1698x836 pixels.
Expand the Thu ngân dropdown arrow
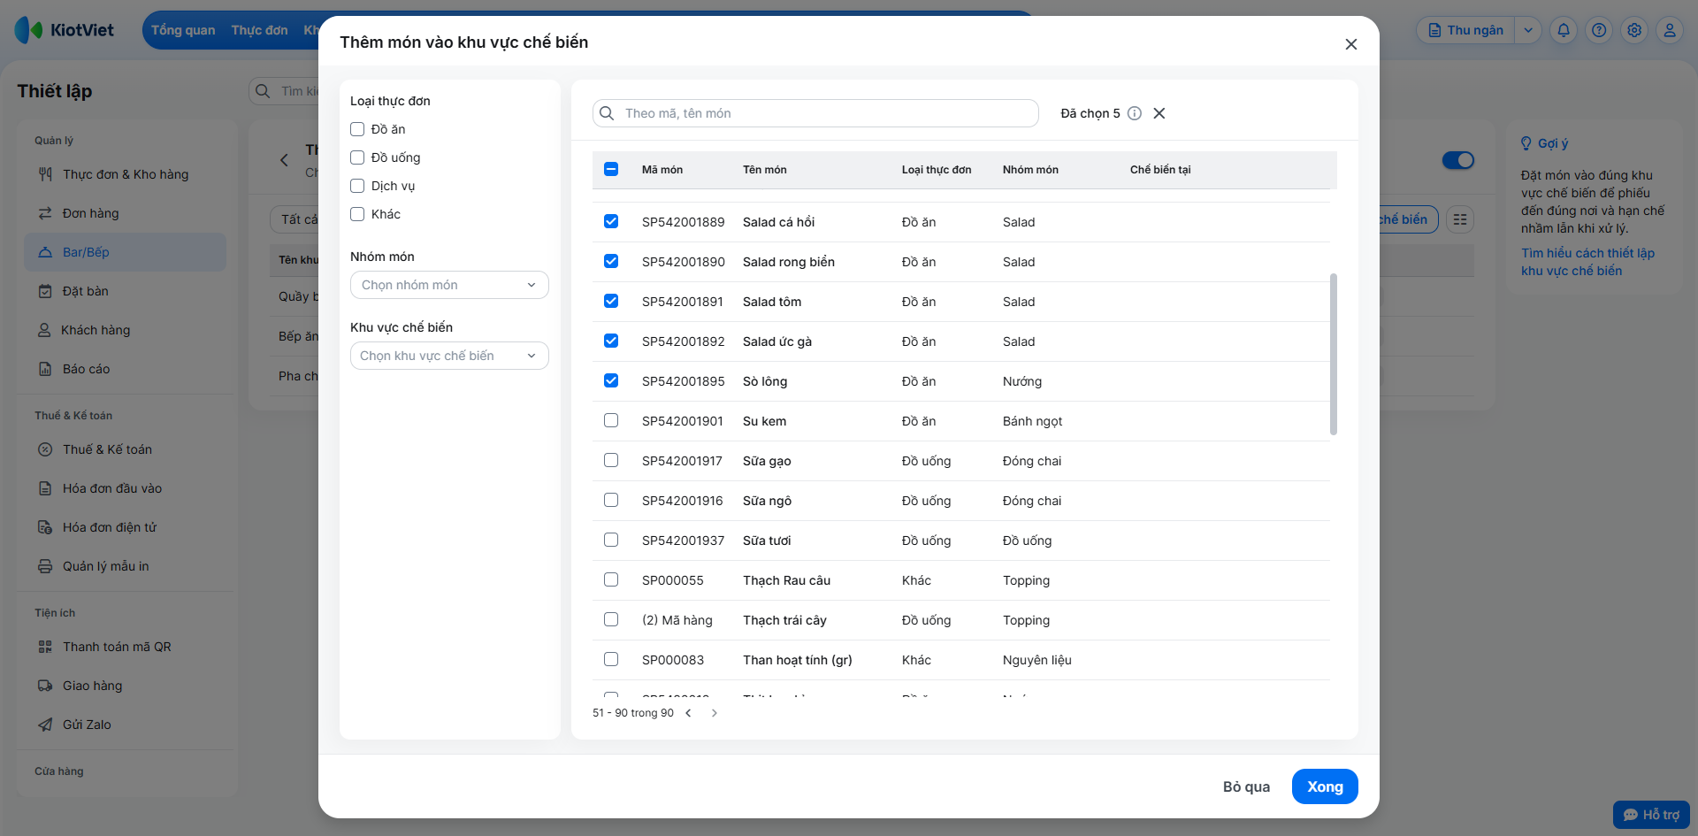[1528, 30]
